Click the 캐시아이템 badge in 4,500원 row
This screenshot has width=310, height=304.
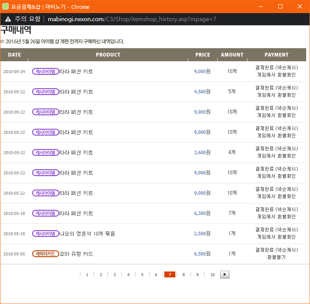[x=45, y=92]
